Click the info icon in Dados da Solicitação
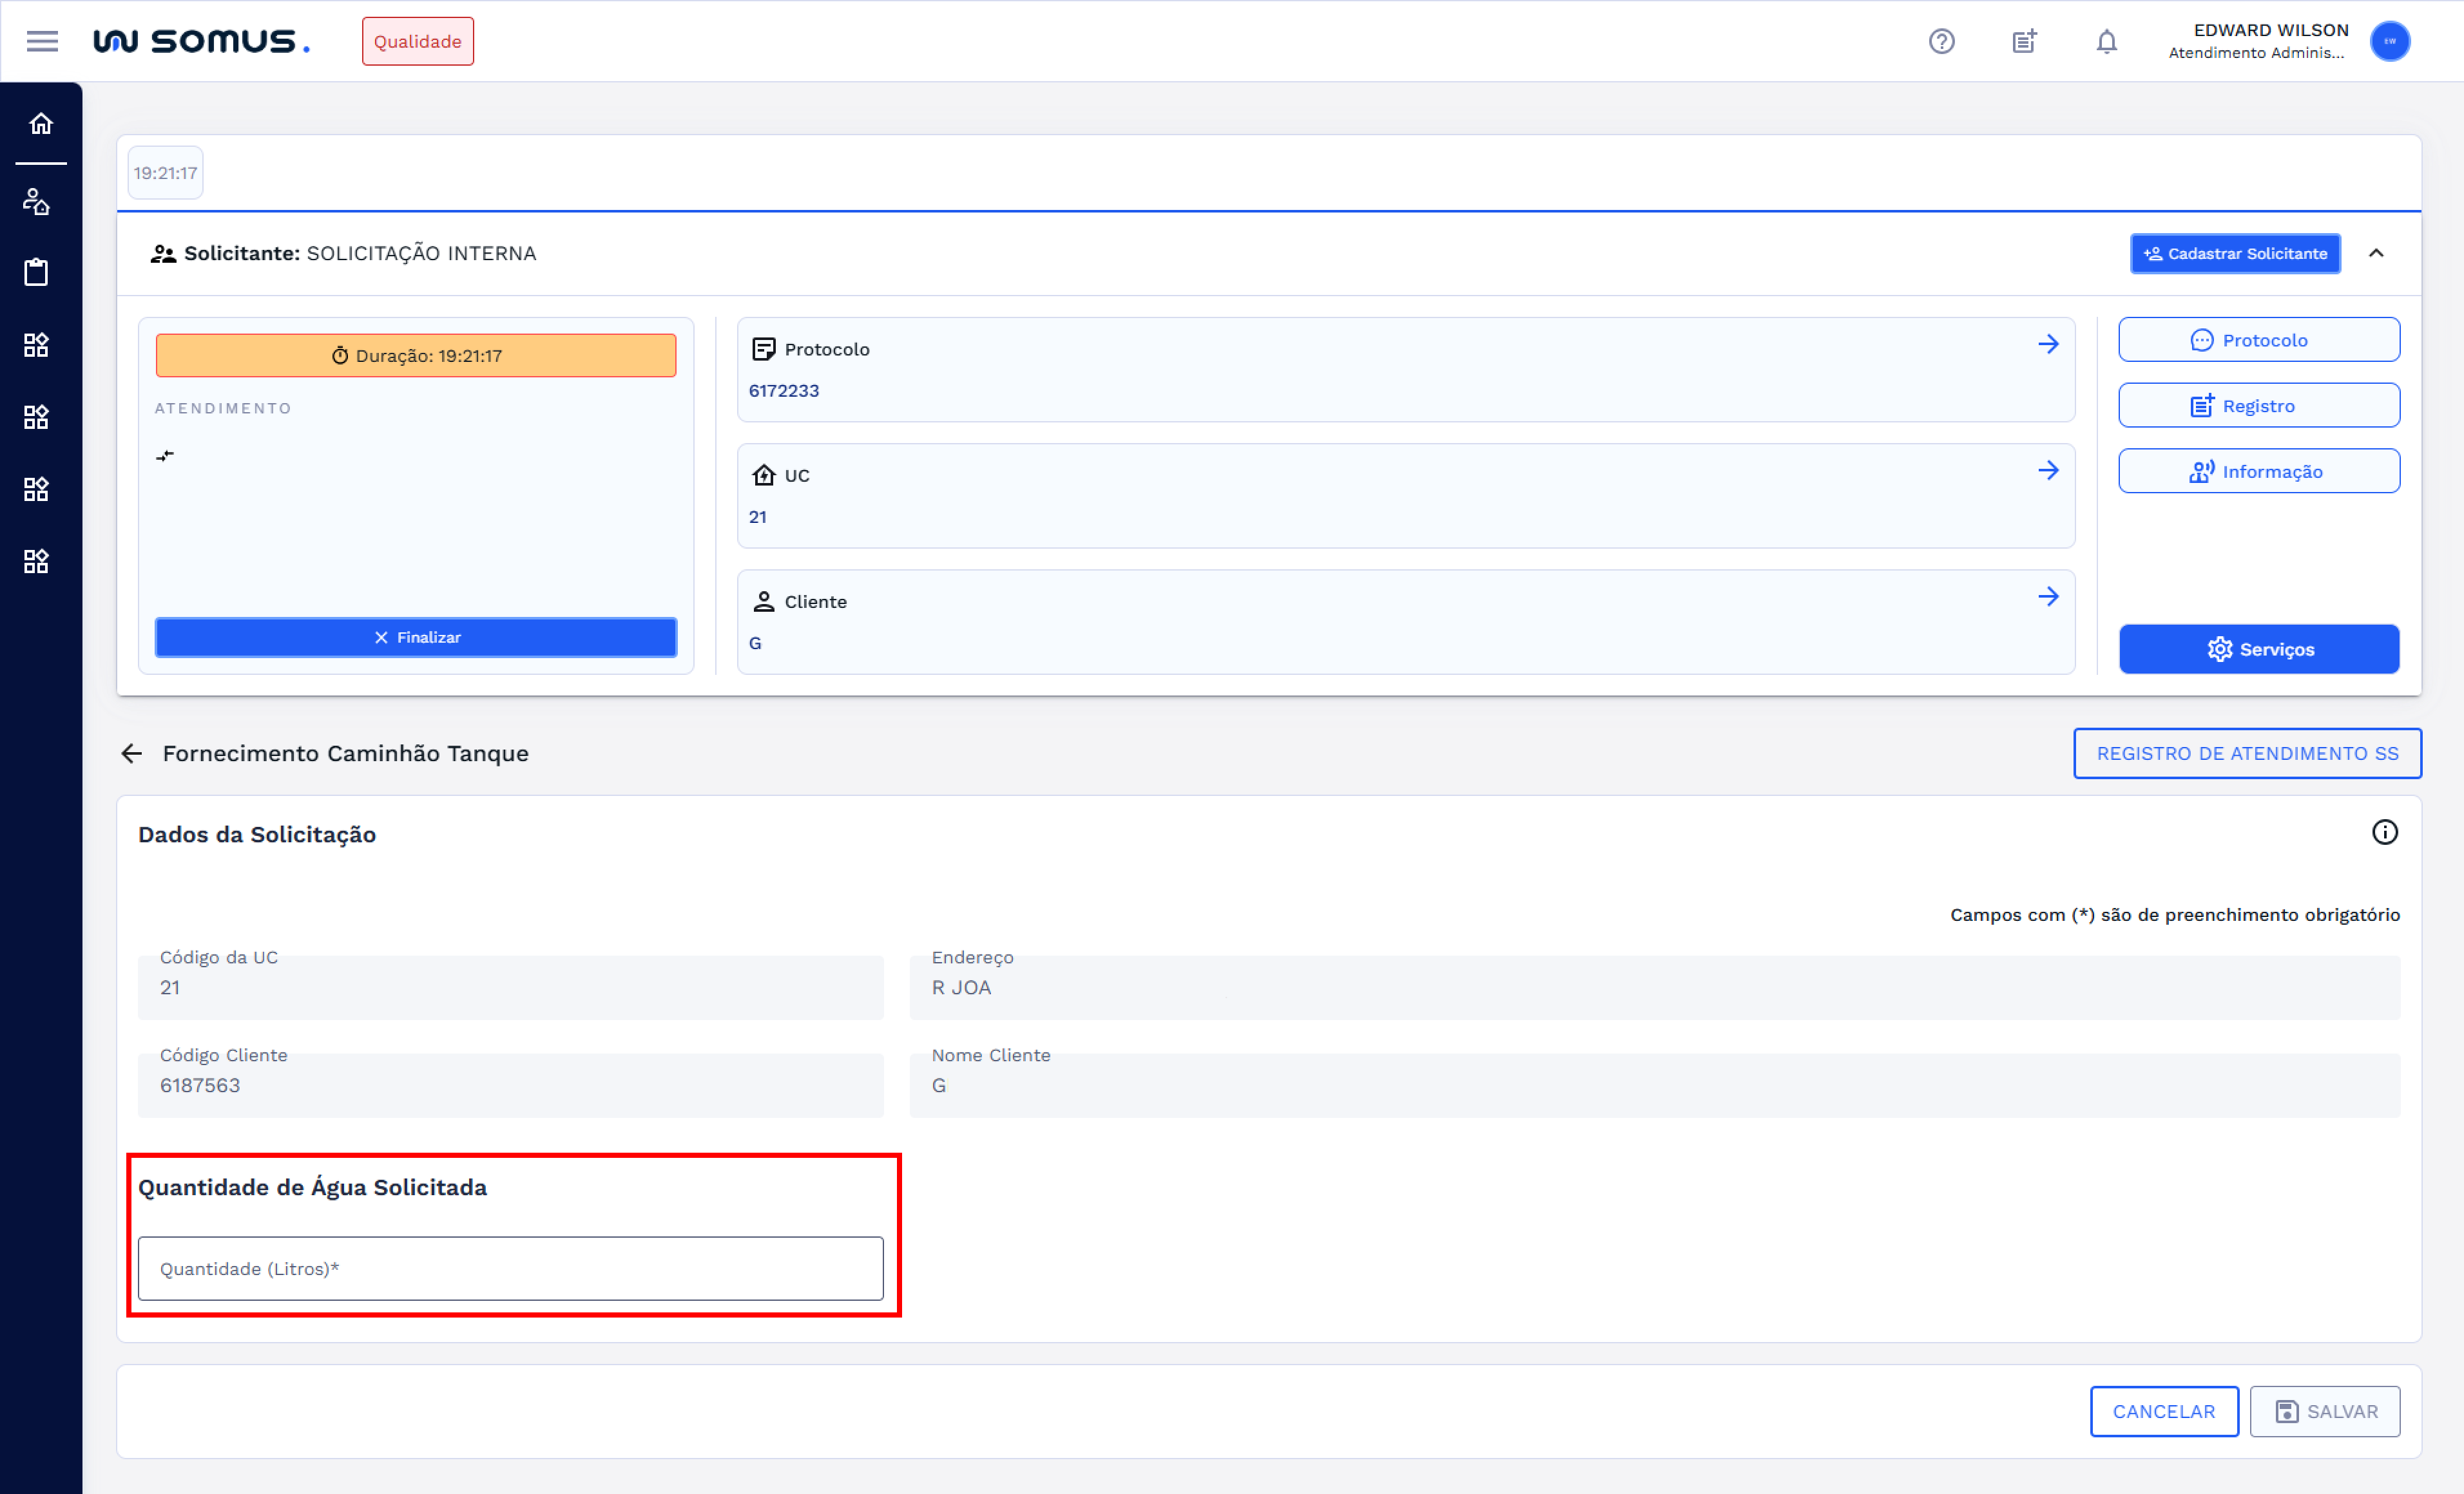Screen dimensions: 2464x1494 coord(2384,833)
